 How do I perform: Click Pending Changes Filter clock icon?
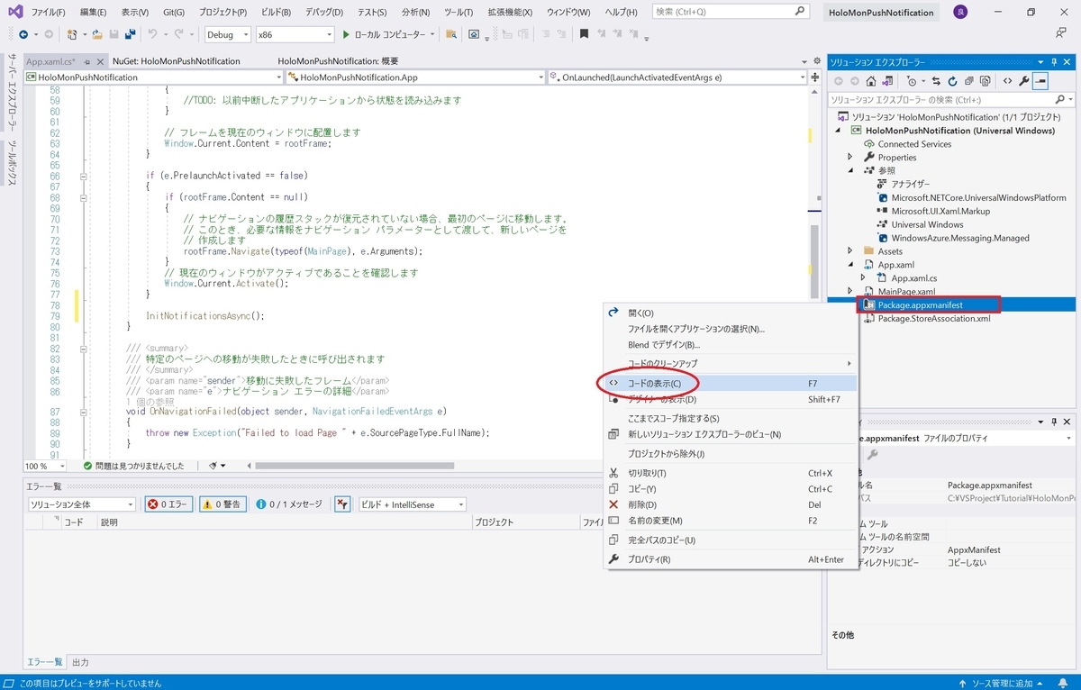tap(913, 81)
